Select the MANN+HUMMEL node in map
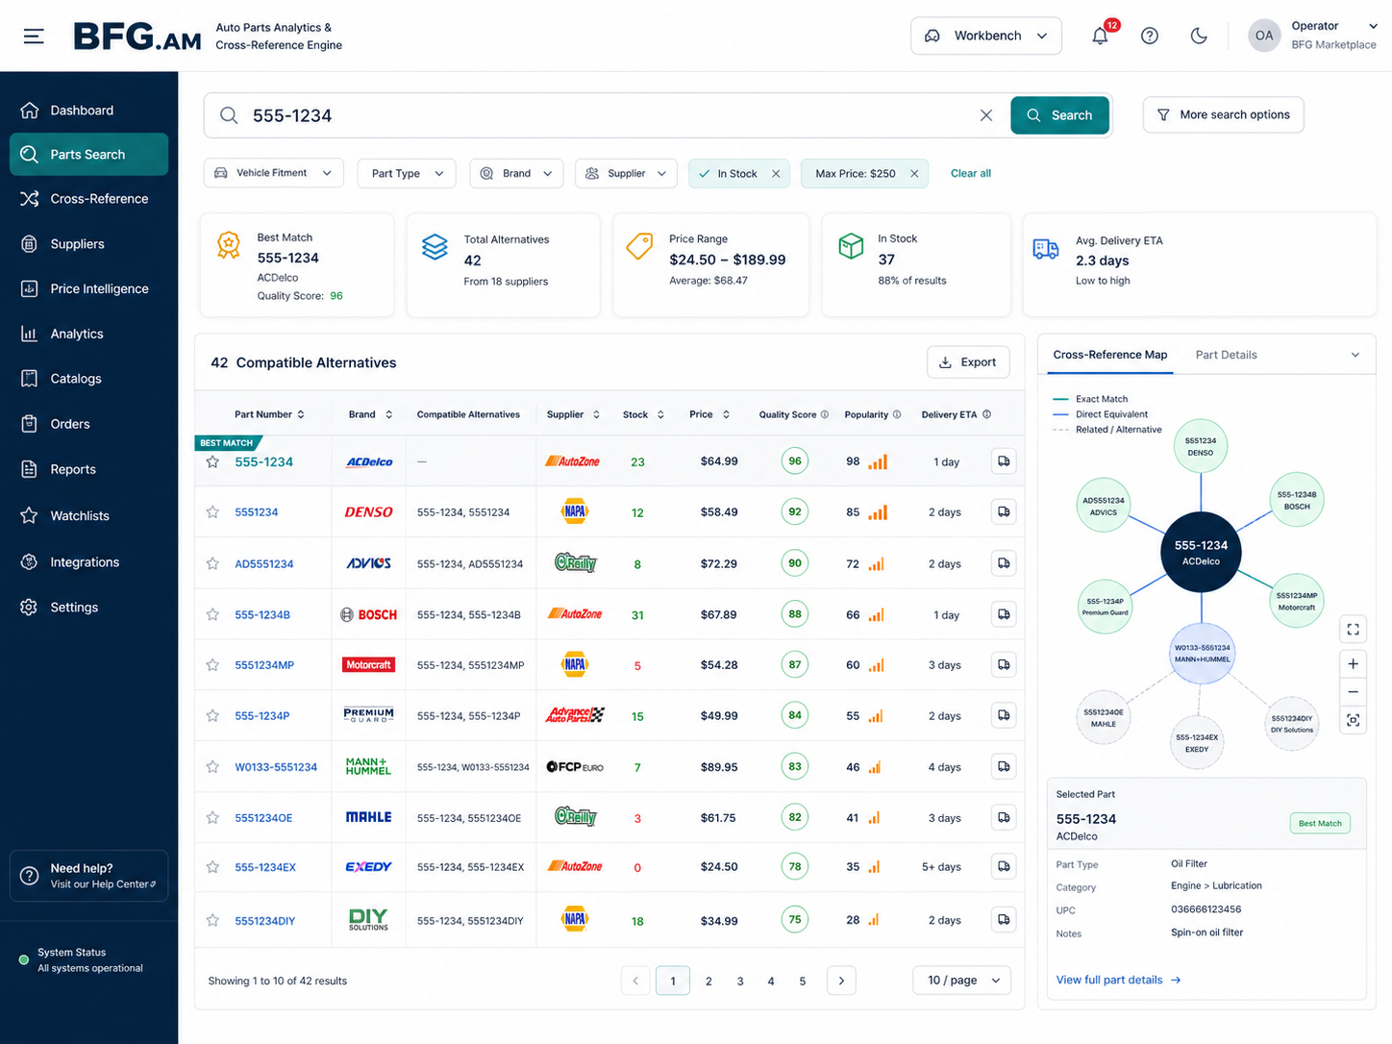Viewport: 1392px width, 1044px height. [1202, 653]
